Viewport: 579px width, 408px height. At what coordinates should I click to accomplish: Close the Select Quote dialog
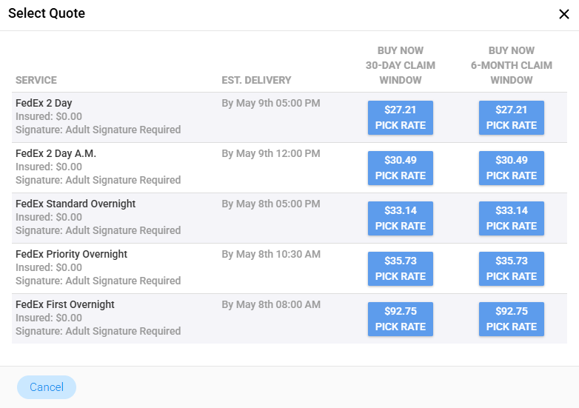coord(564,14)
